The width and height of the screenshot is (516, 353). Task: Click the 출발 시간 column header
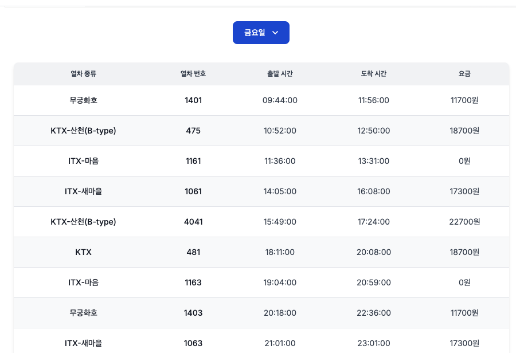click(280, 74)
